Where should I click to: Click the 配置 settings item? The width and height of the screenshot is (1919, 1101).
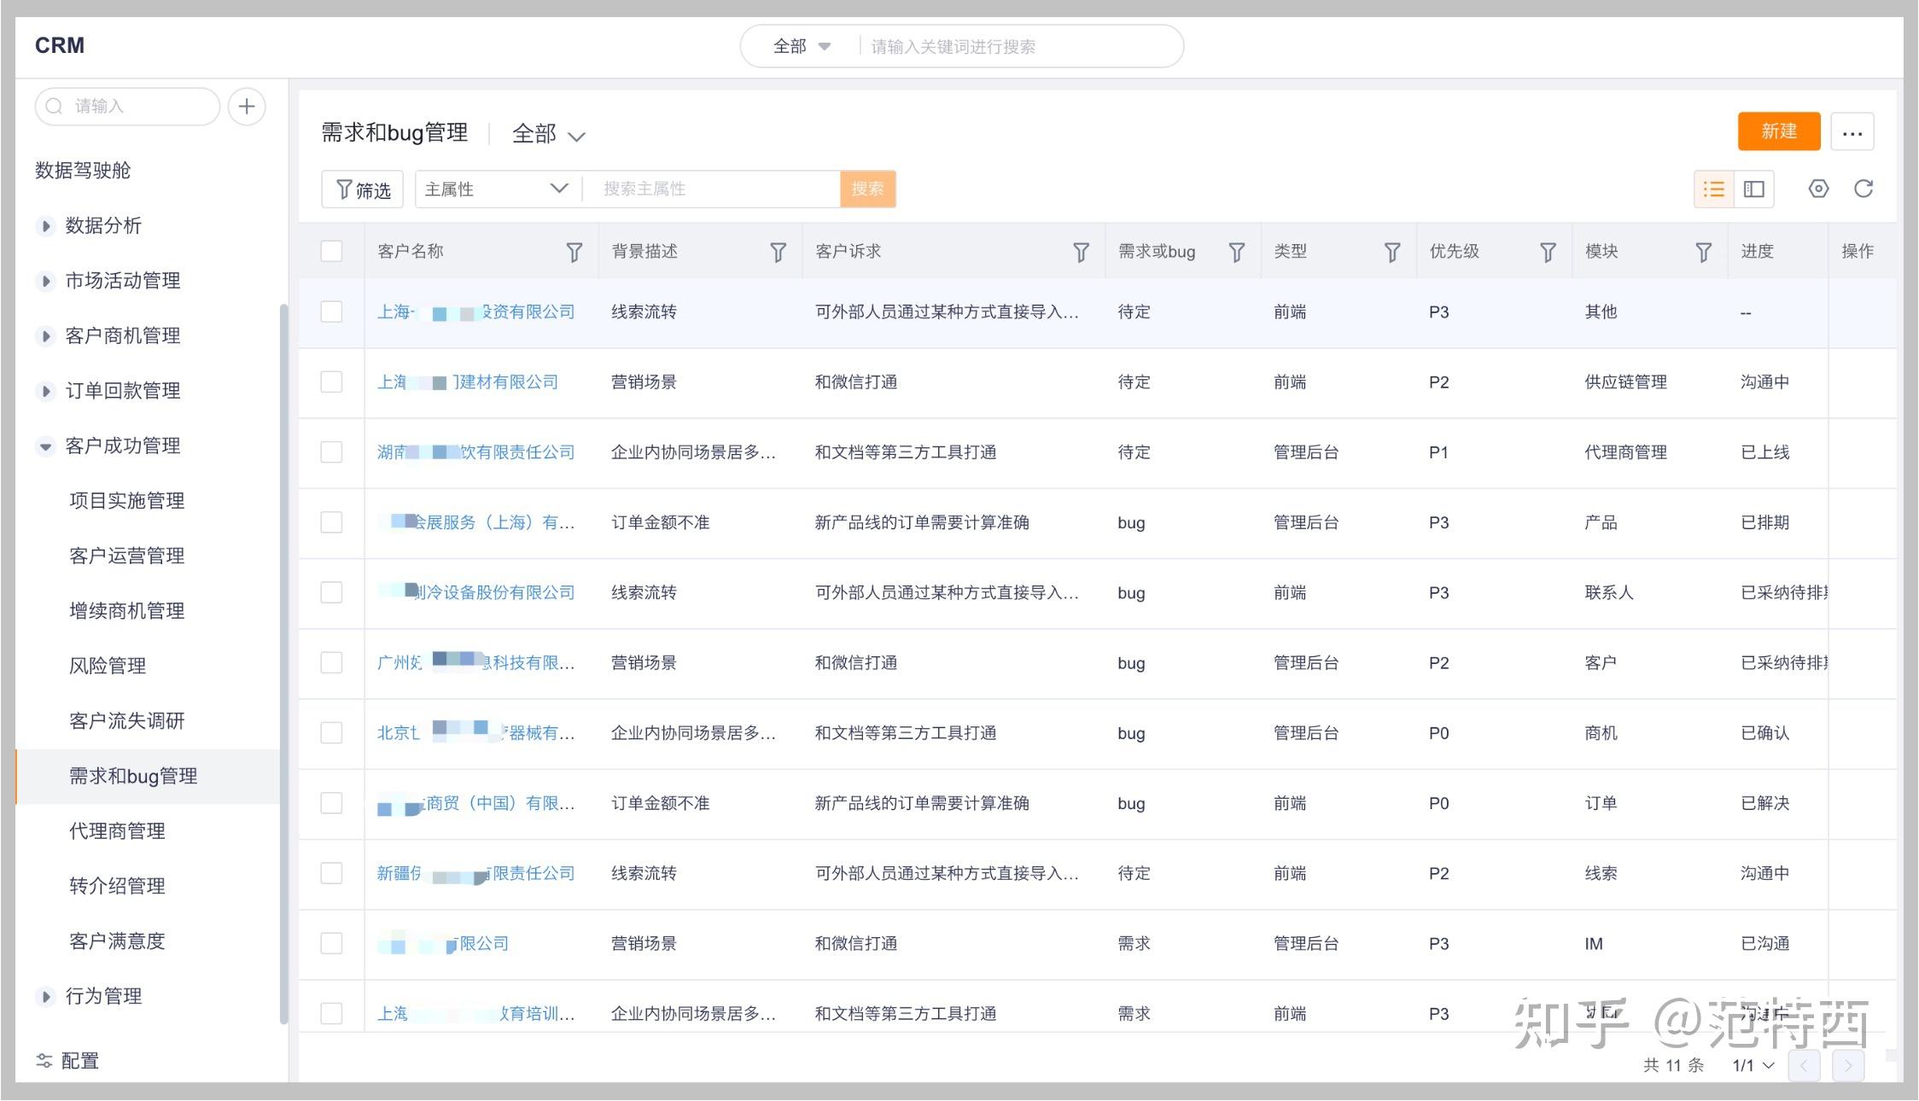tap(67, 1061)
